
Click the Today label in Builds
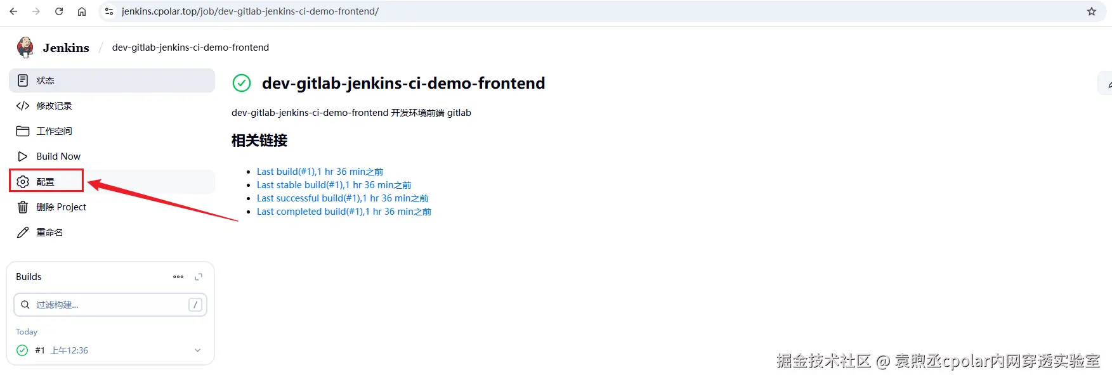coord(27,332)
